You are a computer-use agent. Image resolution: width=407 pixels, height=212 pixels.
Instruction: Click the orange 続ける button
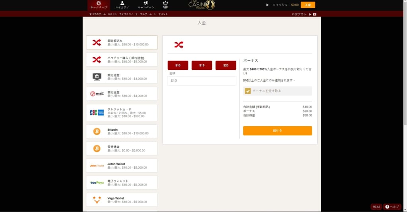pyautogui.click(x=277, y=131)
